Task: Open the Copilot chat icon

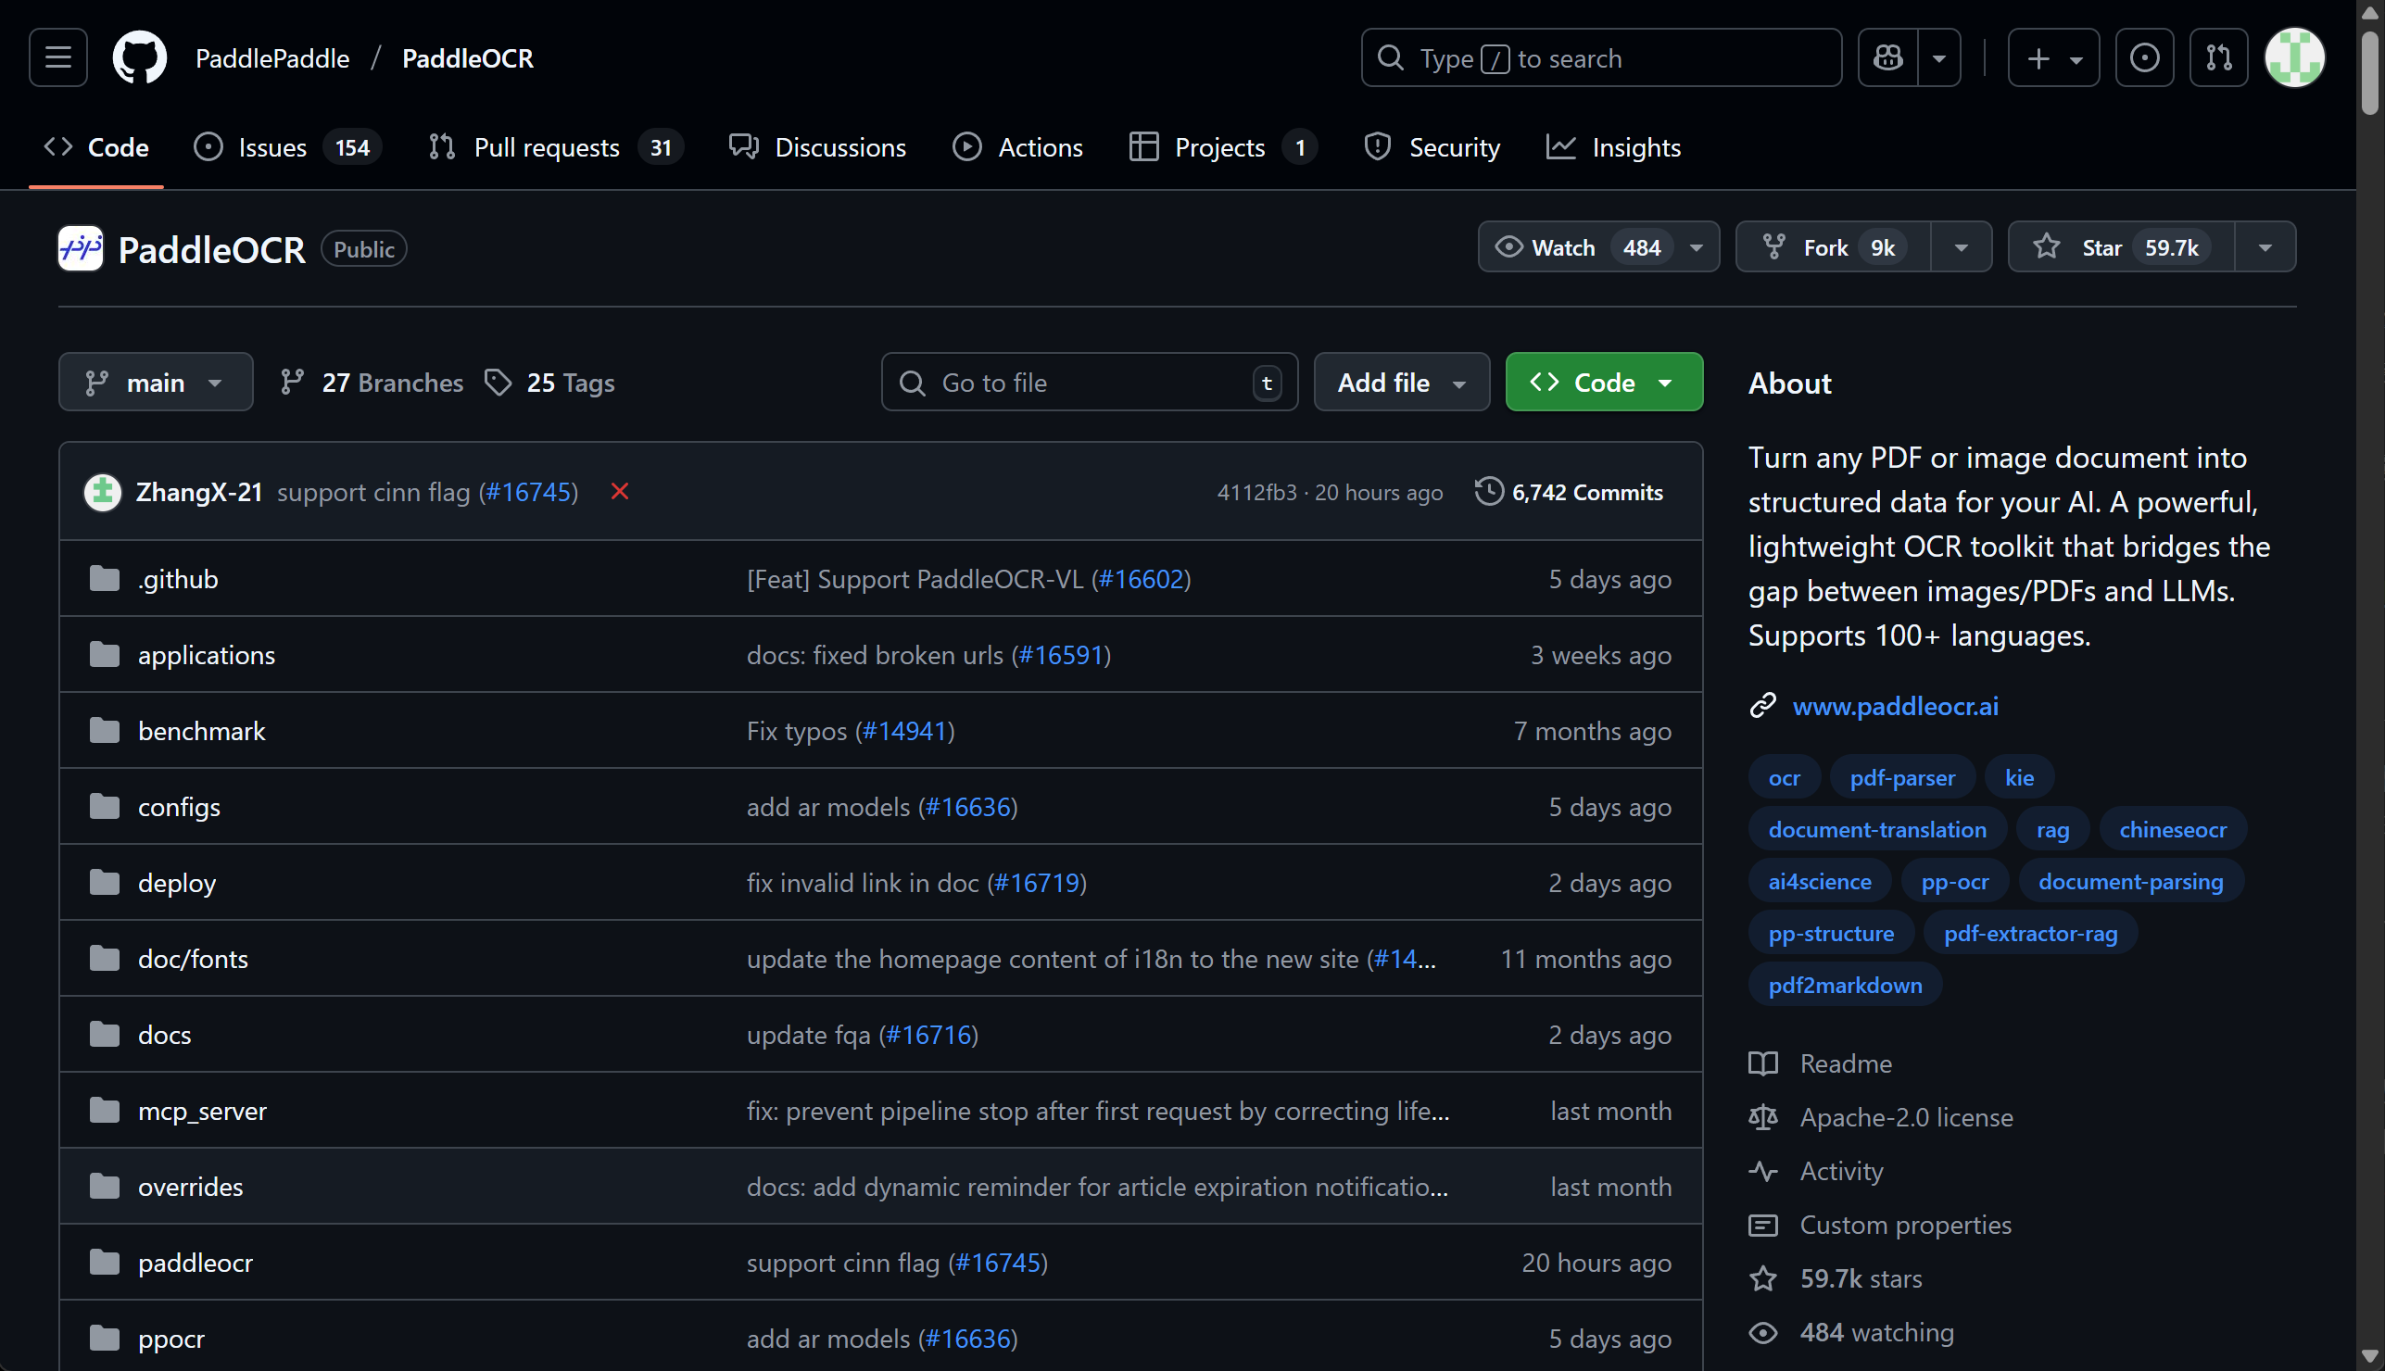Action: point(1887,57)
